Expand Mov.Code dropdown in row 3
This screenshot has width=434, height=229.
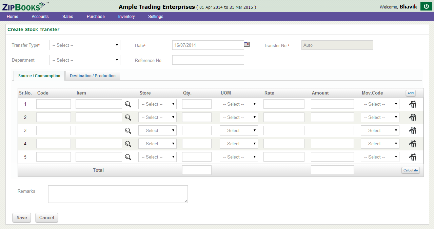(x=380, y=130)
